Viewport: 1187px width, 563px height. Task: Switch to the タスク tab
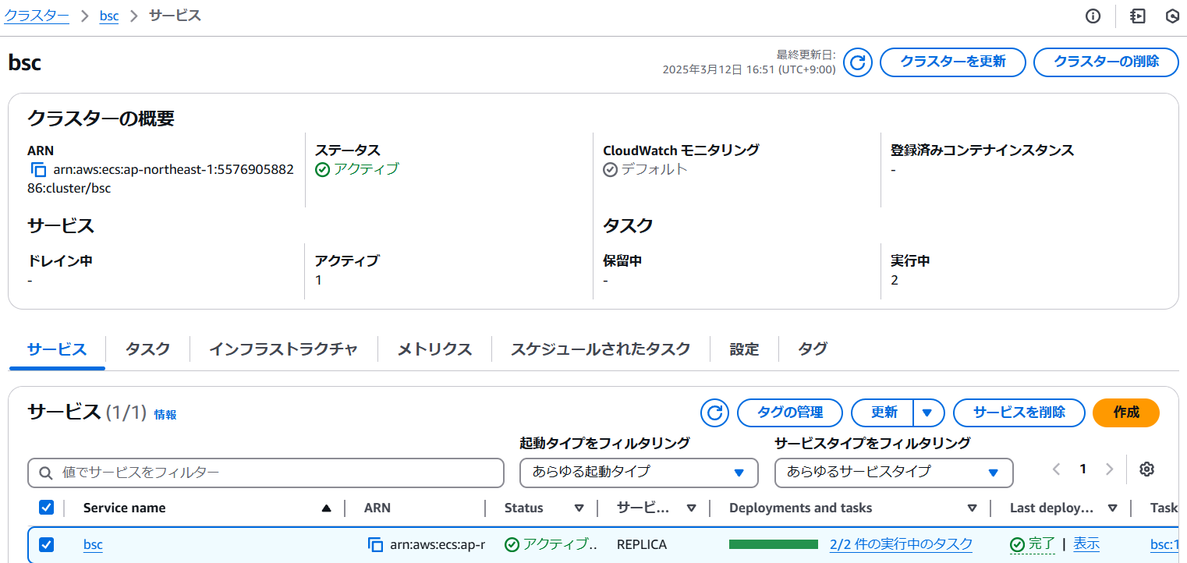coord(147,349)
